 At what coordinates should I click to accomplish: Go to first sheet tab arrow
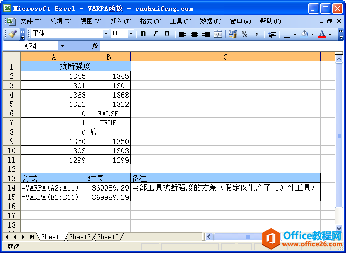6,236
